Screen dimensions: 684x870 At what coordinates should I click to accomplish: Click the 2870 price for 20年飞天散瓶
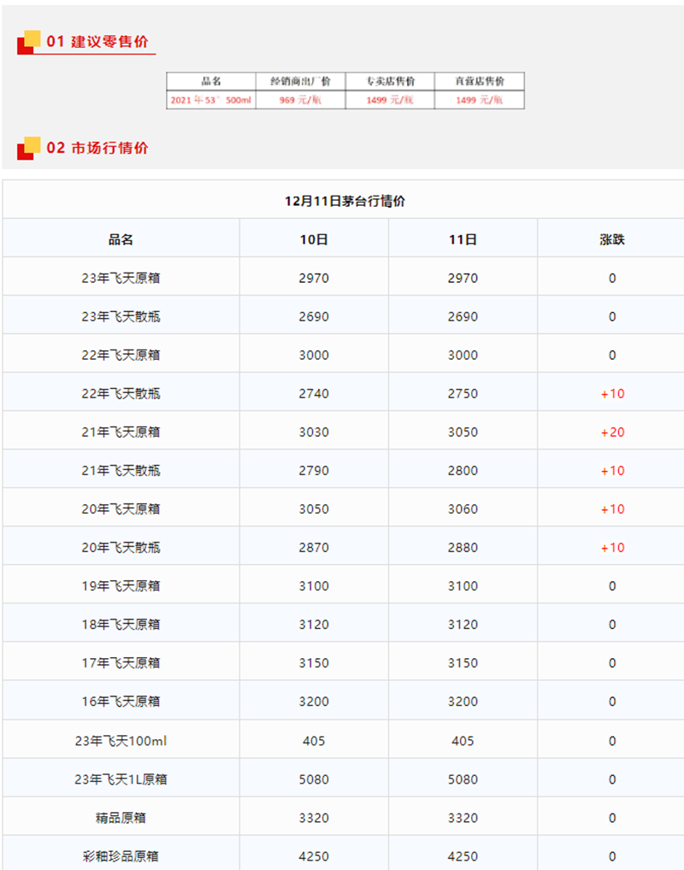tap(314, 548)
